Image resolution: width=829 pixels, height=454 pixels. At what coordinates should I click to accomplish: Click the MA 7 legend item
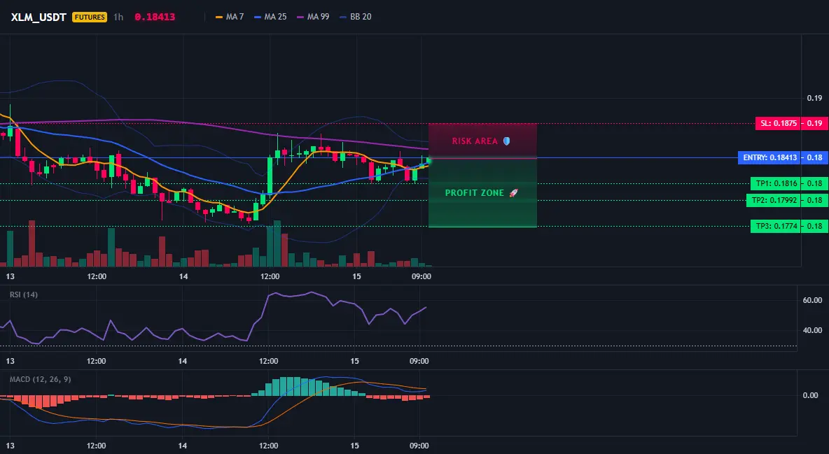click(230, 17)
